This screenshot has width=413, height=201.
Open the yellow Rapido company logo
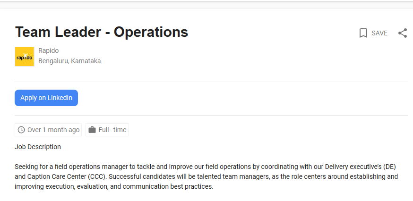pos(25,57)
